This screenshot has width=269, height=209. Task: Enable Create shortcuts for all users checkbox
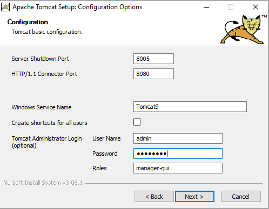pyautogui.click(x=137, y=122)
